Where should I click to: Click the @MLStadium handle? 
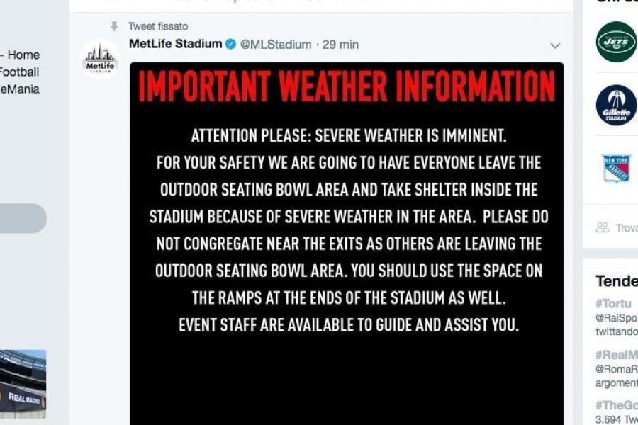[x=276, y=45]
